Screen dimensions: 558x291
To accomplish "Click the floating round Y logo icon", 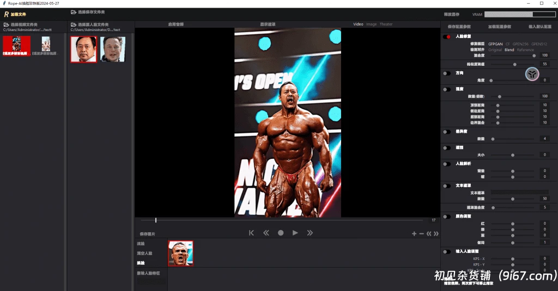I will [532, 75].
